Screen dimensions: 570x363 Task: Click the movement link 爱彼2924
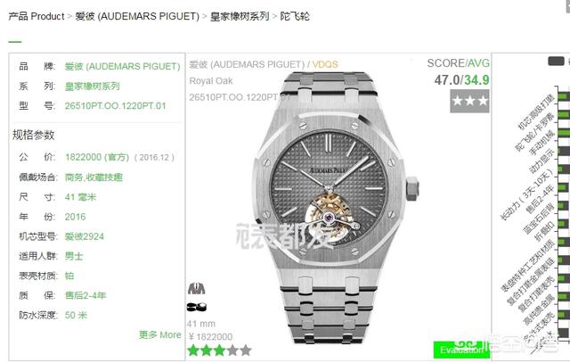(x=85, y=236)
